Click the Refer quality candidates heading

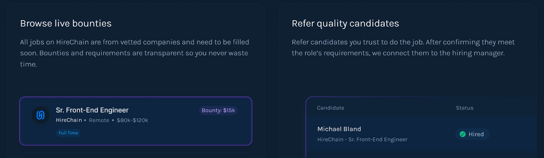(x=345, y=23)
